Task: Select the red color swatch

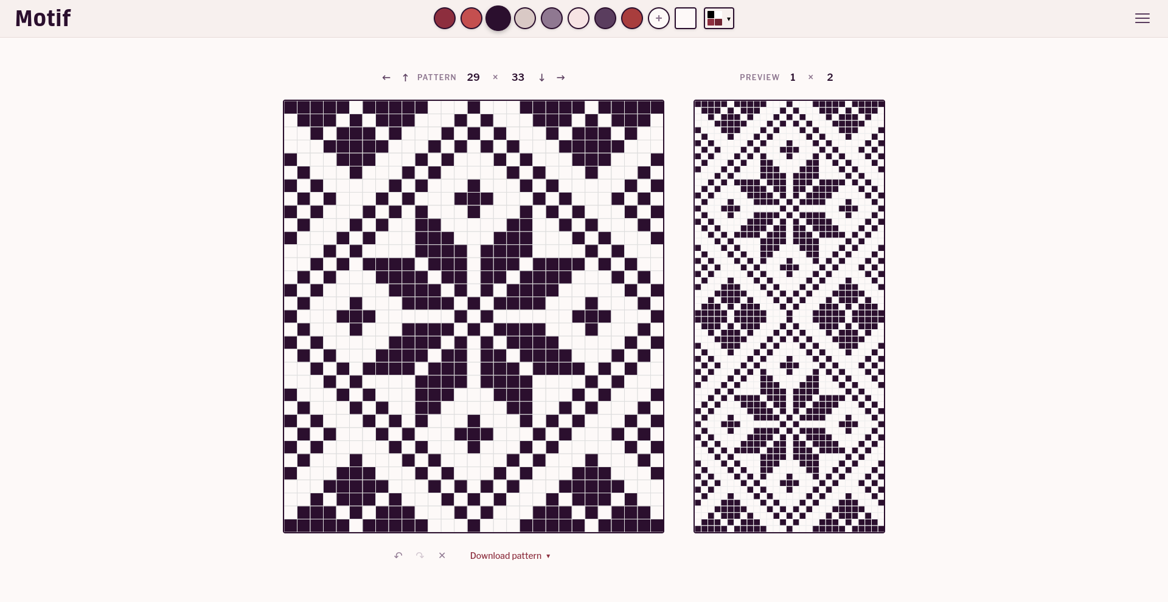Action: [x=471, y=18]
